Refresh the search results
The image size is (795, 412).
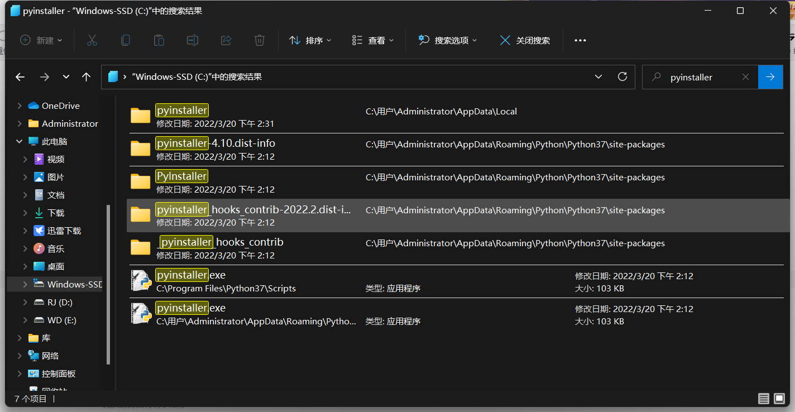click(622, 76)
